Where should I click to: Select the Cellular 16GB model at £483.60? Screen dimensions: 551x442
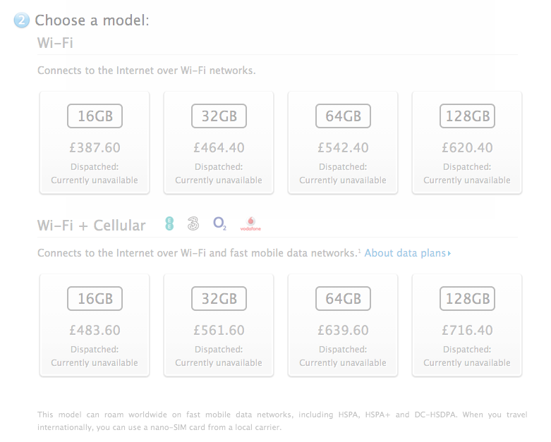pos(95,326)
